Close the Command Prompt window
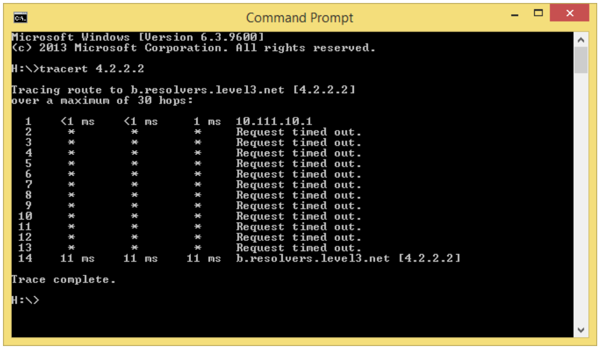 570,13
